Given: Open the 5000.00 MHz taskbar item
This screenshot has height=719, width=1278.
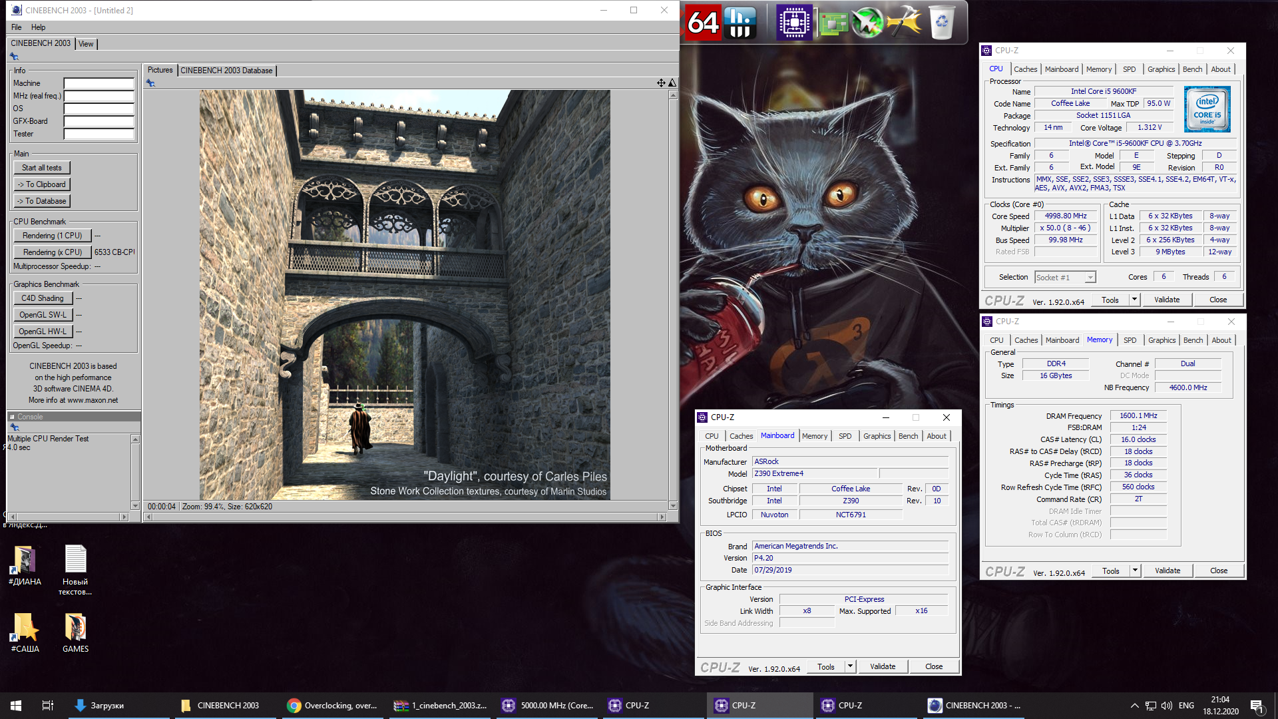Looking at the screenshot, I should coord(547,706).
